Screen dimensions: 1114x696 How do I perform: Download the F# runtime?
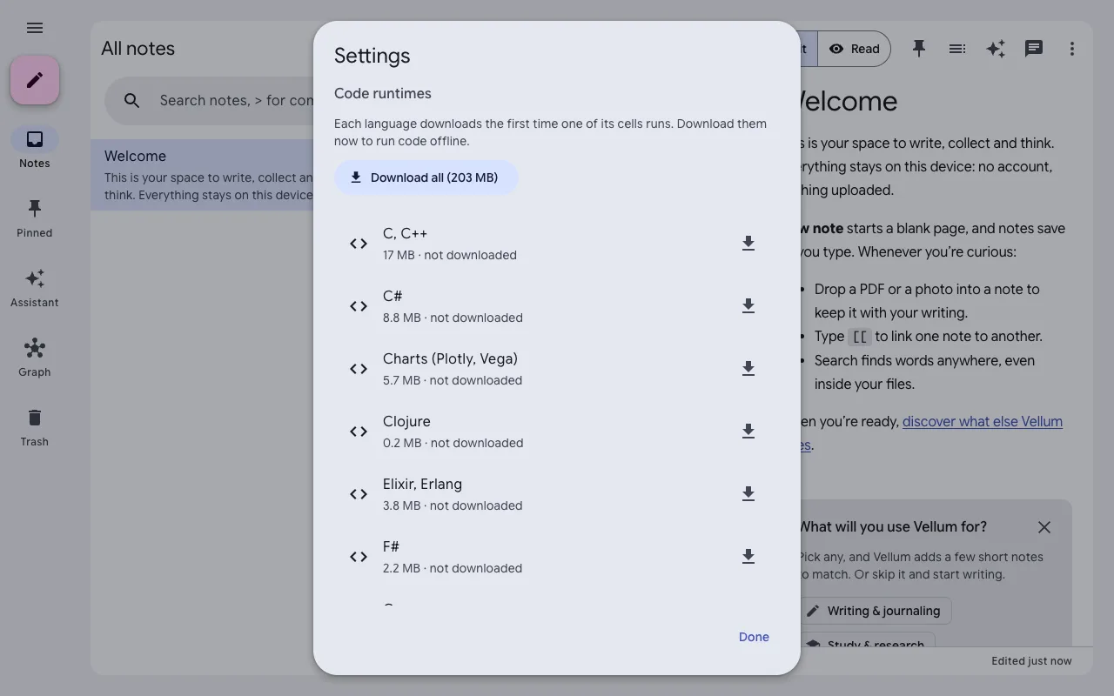tap(748, 557)
